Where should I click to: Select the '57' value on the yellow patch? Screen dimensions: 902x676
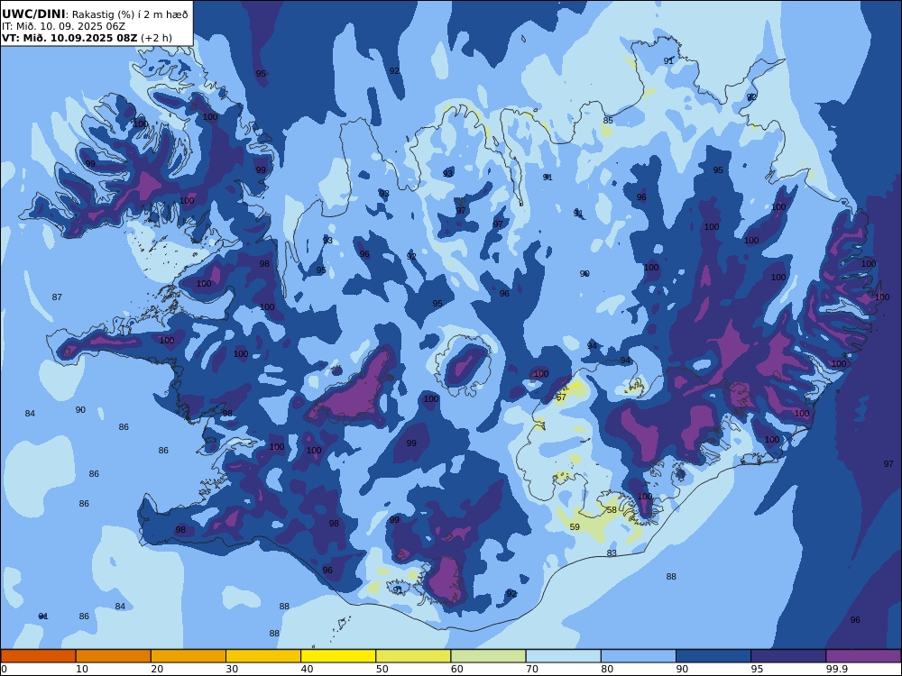pos(561,397)
